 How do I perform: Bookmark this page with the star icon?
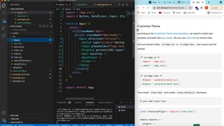point(190,8)
